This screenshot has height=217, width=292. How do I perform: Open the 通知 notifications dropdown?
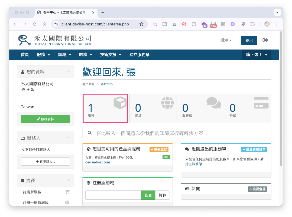pos(226,40)
